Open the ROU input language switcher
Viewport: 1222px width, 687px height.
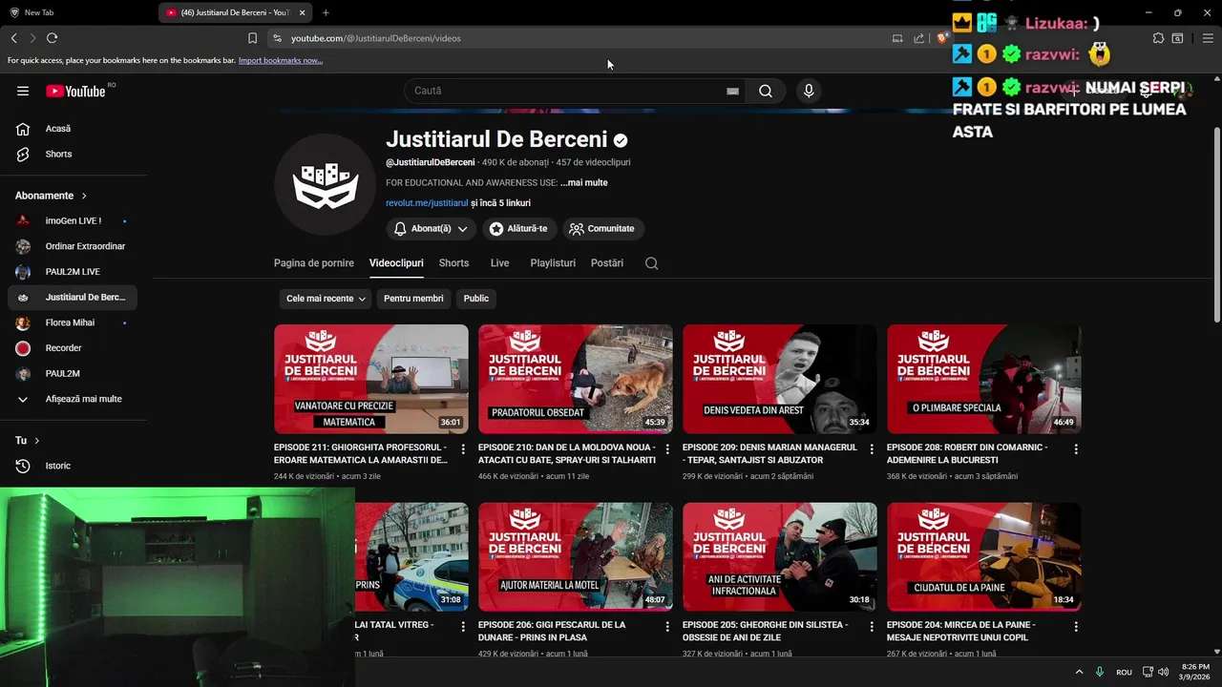pyautogui.click(x=1124, y=672)
